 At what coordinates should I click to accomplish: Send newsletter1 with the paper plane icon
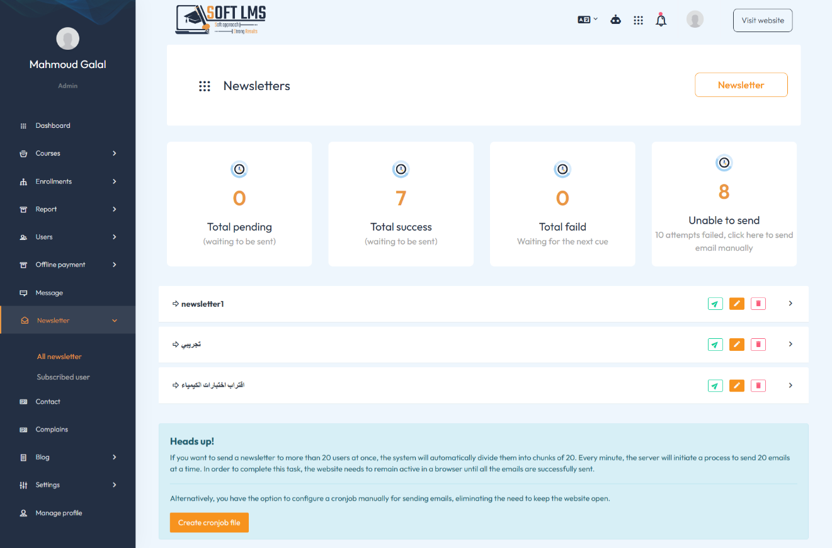pos(715,304)
